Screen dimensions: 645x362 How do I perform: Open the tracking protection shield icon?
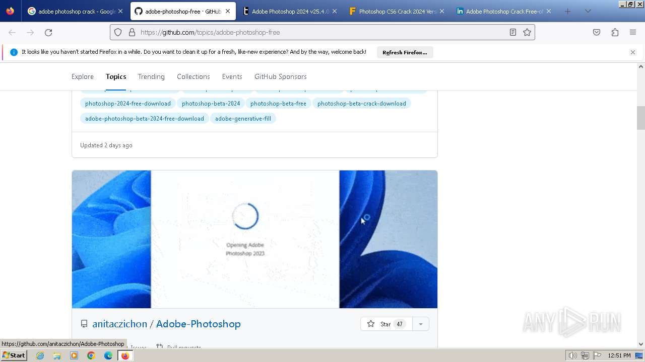point(118,32)
